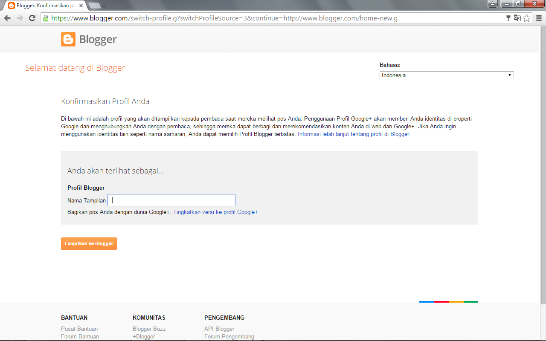Screen dimensions: 546x341
Task: Click the 'KOMUNITAS' footer heading
Action: pyautogui.click(x=149, y=318)
